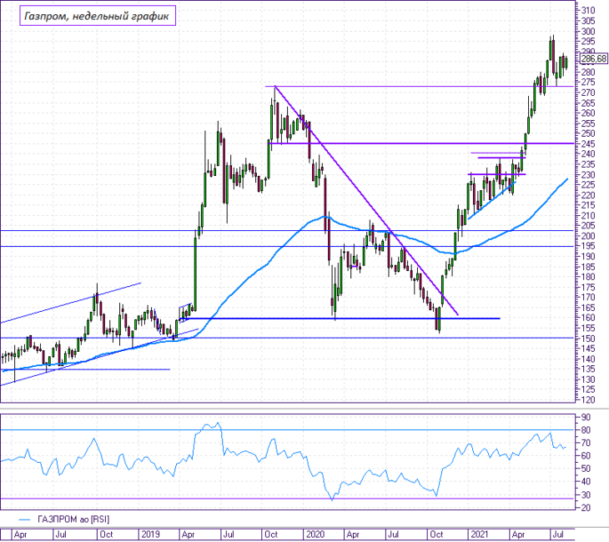Click the 2019 year label on time axis
609x542 pixels.
151,534
